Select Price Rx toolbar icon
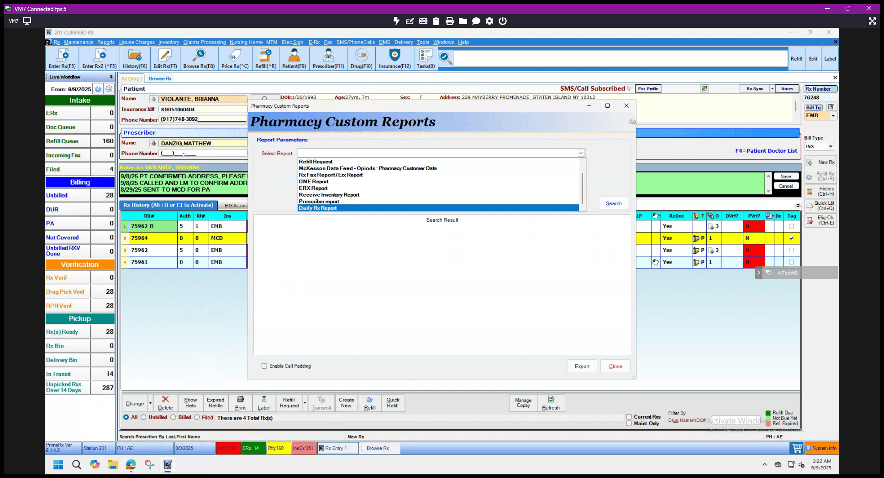The image size is (884, 478). (x=235, y=59)
